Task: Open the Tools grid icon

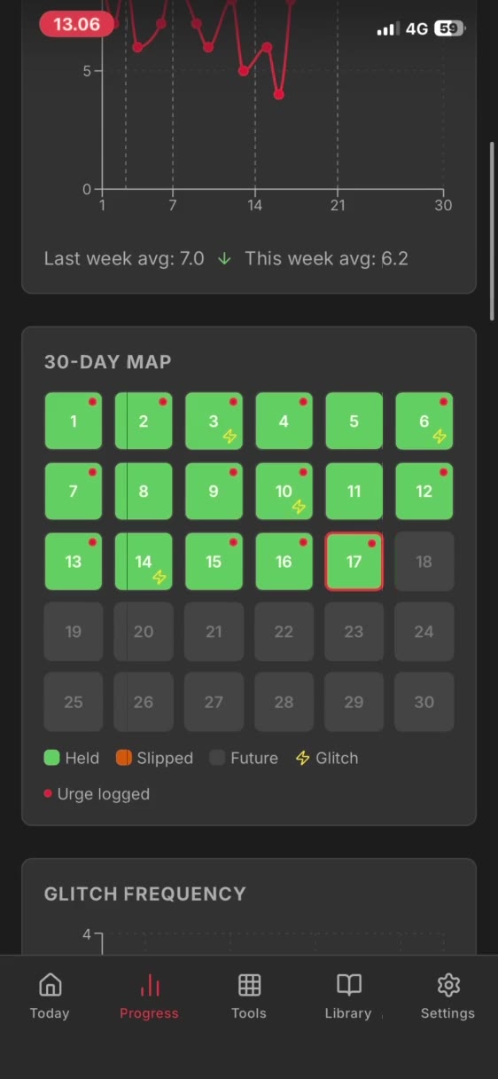Action: tap(249, 985)
